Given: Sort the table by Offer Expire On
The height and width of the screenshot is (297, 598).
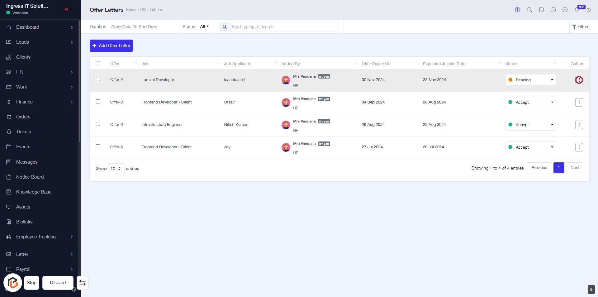Looking at the screenshot, I should pyautogui.click(x=376, y=64).
